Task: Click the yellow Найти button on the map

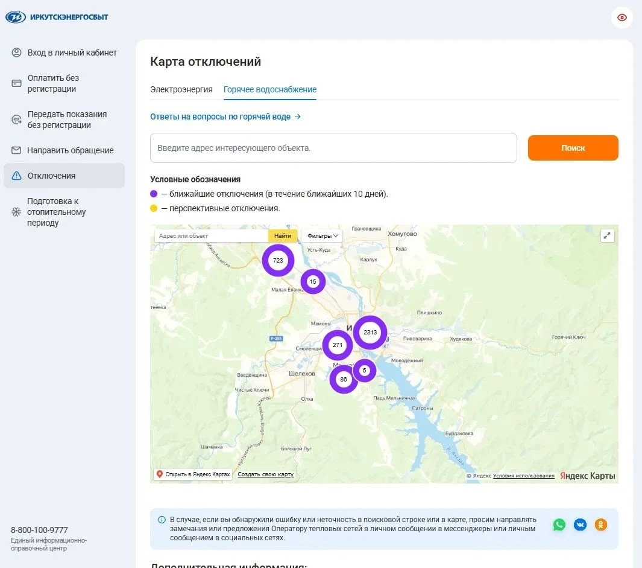Action: 283,236
